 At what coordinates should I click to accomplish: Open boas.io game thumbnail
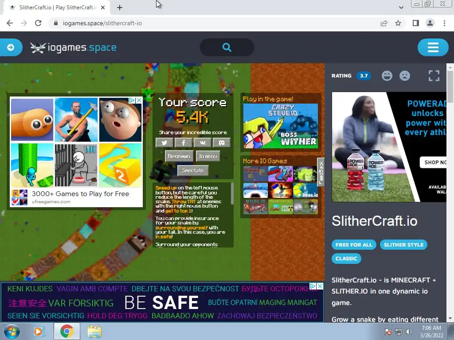click(305, 190)
